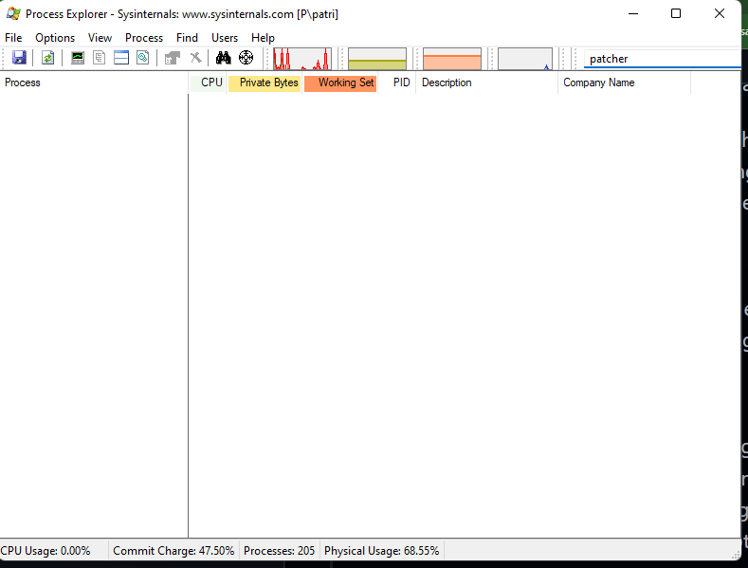
Task: Minimize the Process Explorer window
Action: 633,14
